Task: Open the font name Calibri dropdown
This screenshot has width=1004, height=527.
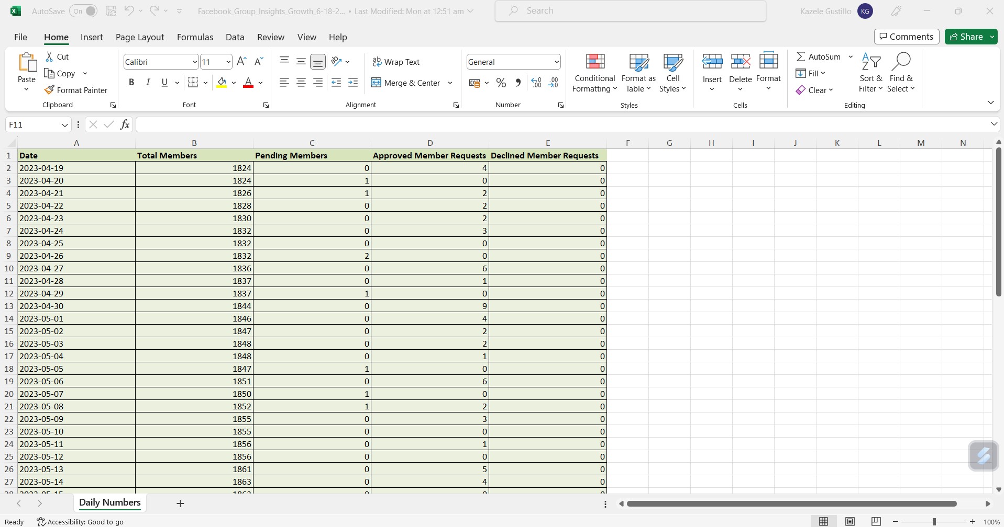Action: (x=194, y=62)
